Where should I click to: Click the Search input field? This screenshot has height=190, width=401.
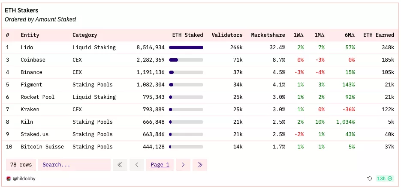[74, 165]
